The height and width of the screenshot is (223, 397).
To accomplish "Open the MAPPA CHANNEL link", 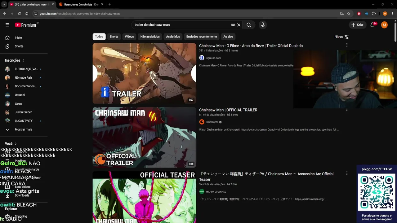I will point(216,192).
